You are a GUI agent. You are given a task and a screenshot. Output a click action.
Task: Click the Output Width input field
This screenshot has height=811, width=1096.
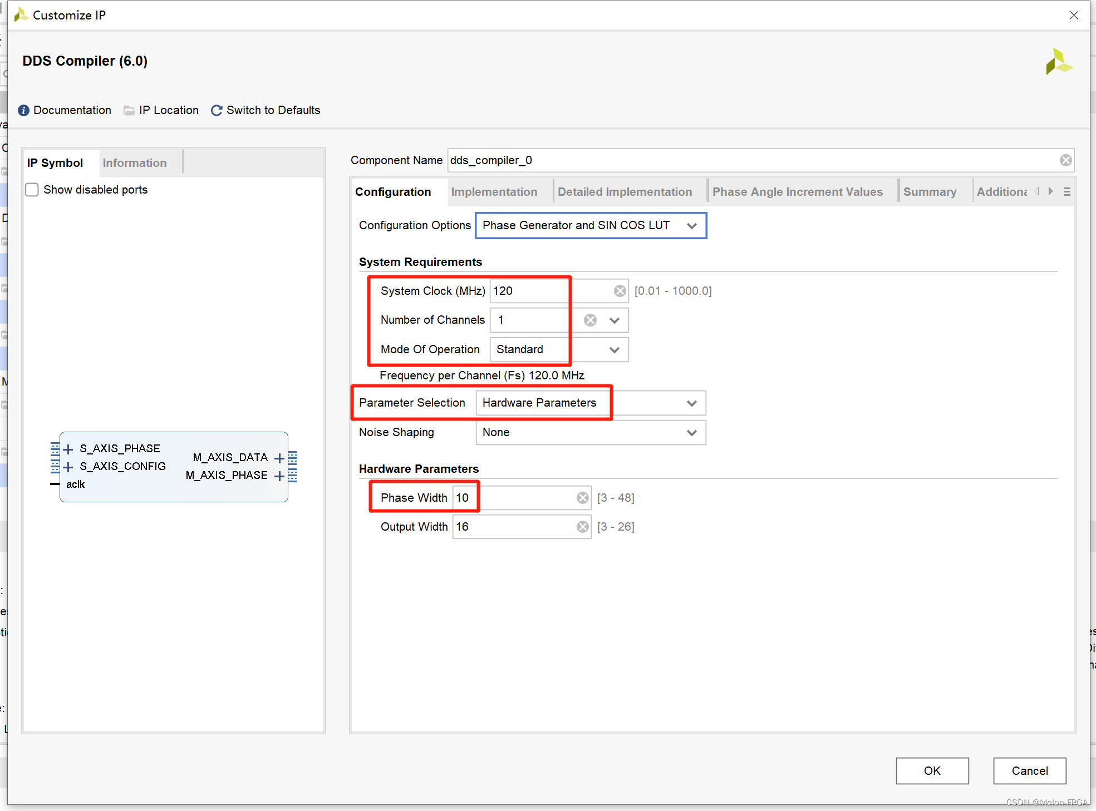pyautogui.click(x=512, y=527)
